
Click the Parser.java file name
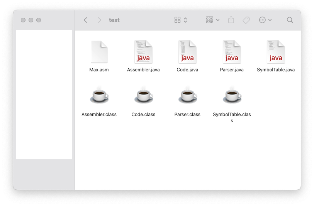pyautogui.click(x=232, y=70)
